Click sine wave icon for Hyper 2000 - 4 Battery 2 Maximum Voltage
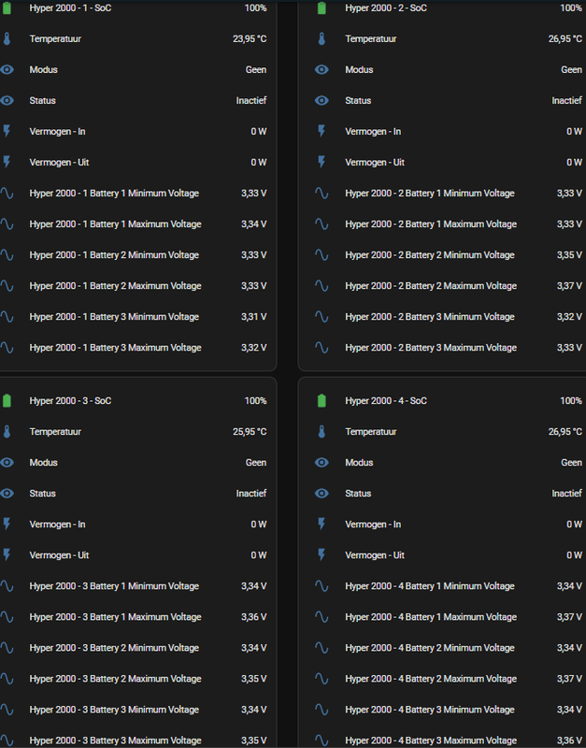 click(322, 679)
